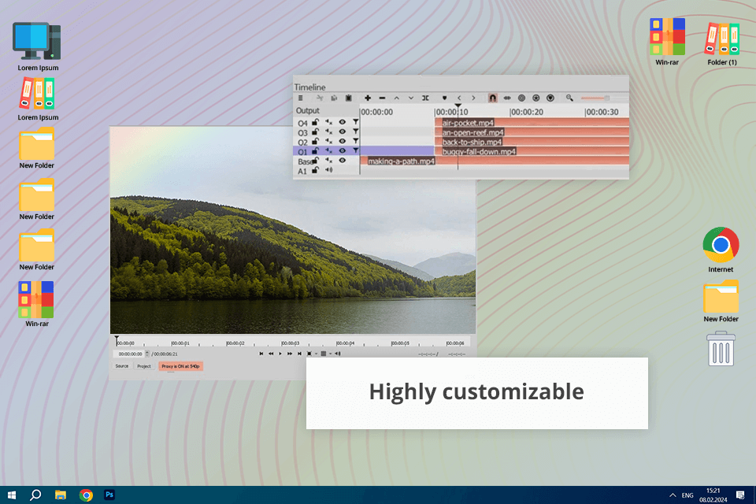Open the Timeline hamburger menu
The height and width of the screenshot is (504, 756).
[x=300, y=98]
